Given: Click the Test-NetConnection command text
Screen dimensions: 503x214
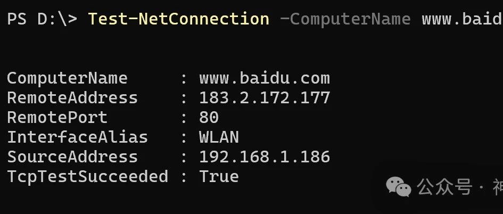Looking at the screenshot, I should click(x=179, y=19).
